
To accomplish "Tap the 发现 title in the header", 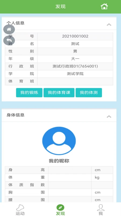I will coord(60,6).
